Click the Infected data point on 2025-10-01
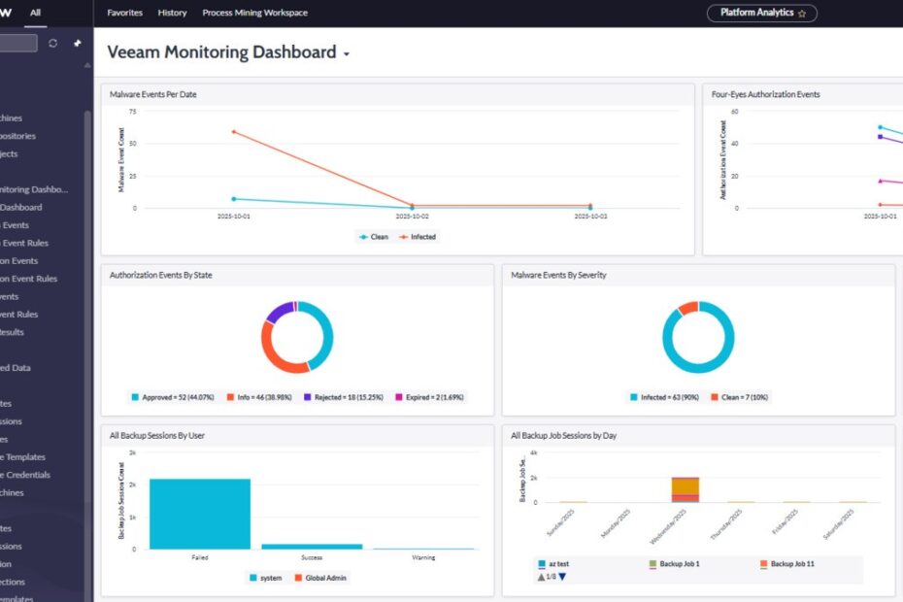The width and height of the screenshot is (903, 602). click(x=234, y=131)
